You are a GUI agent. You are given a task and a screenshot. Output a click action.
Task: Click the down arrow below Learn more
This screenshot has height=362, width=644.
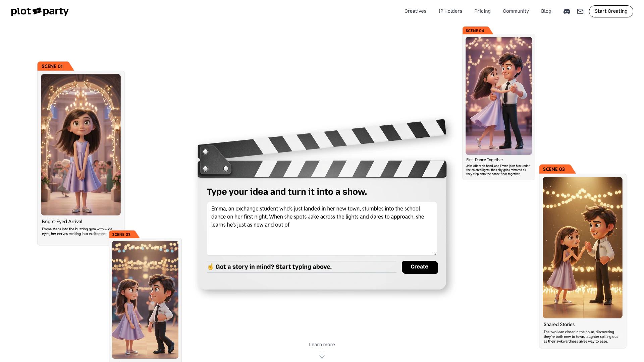point(322,355)
